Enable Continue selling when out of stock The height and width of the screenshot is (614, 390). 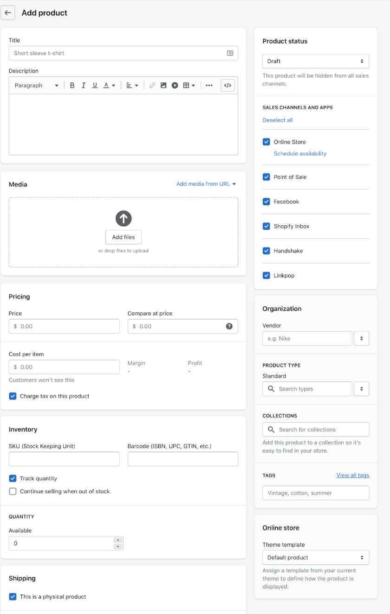(x=13, y=491)
